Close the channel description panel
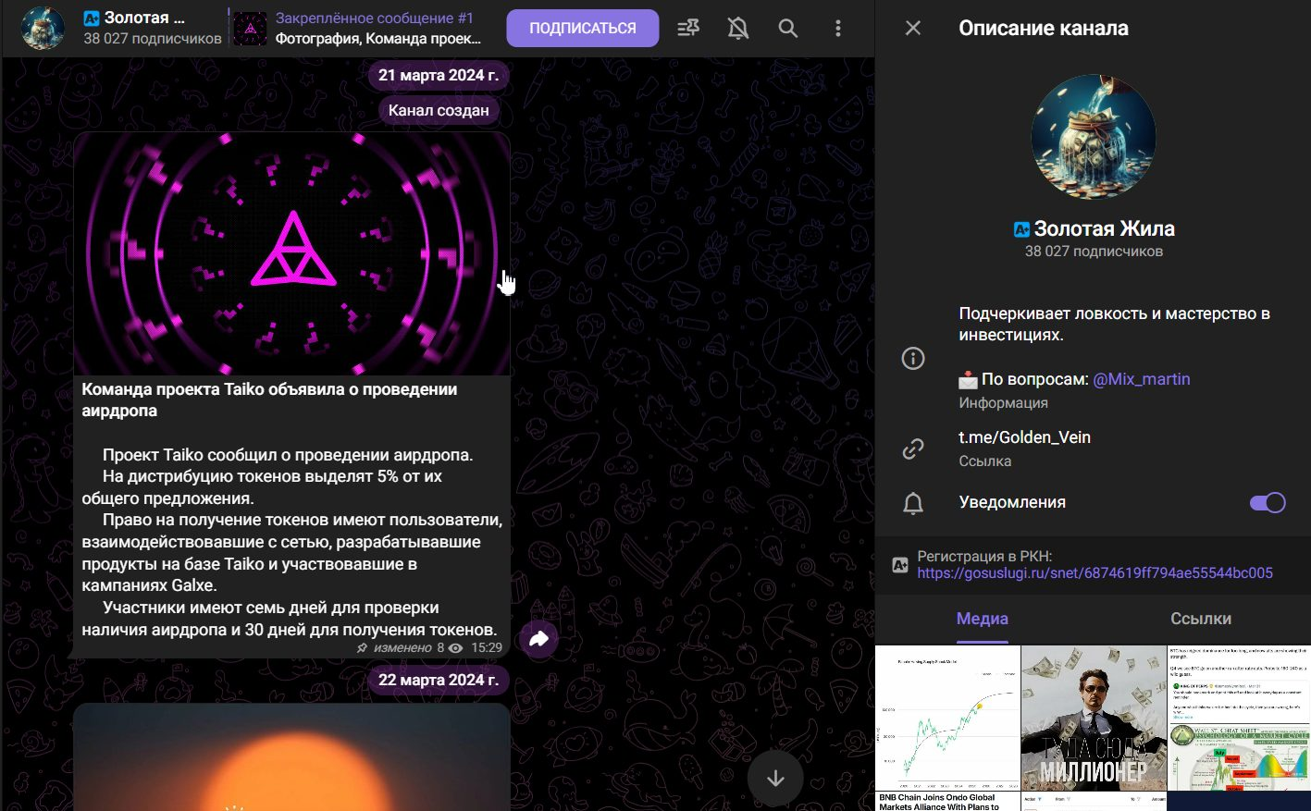The width and height of the screenshot is (1311, 811). [x=913, y=28]
